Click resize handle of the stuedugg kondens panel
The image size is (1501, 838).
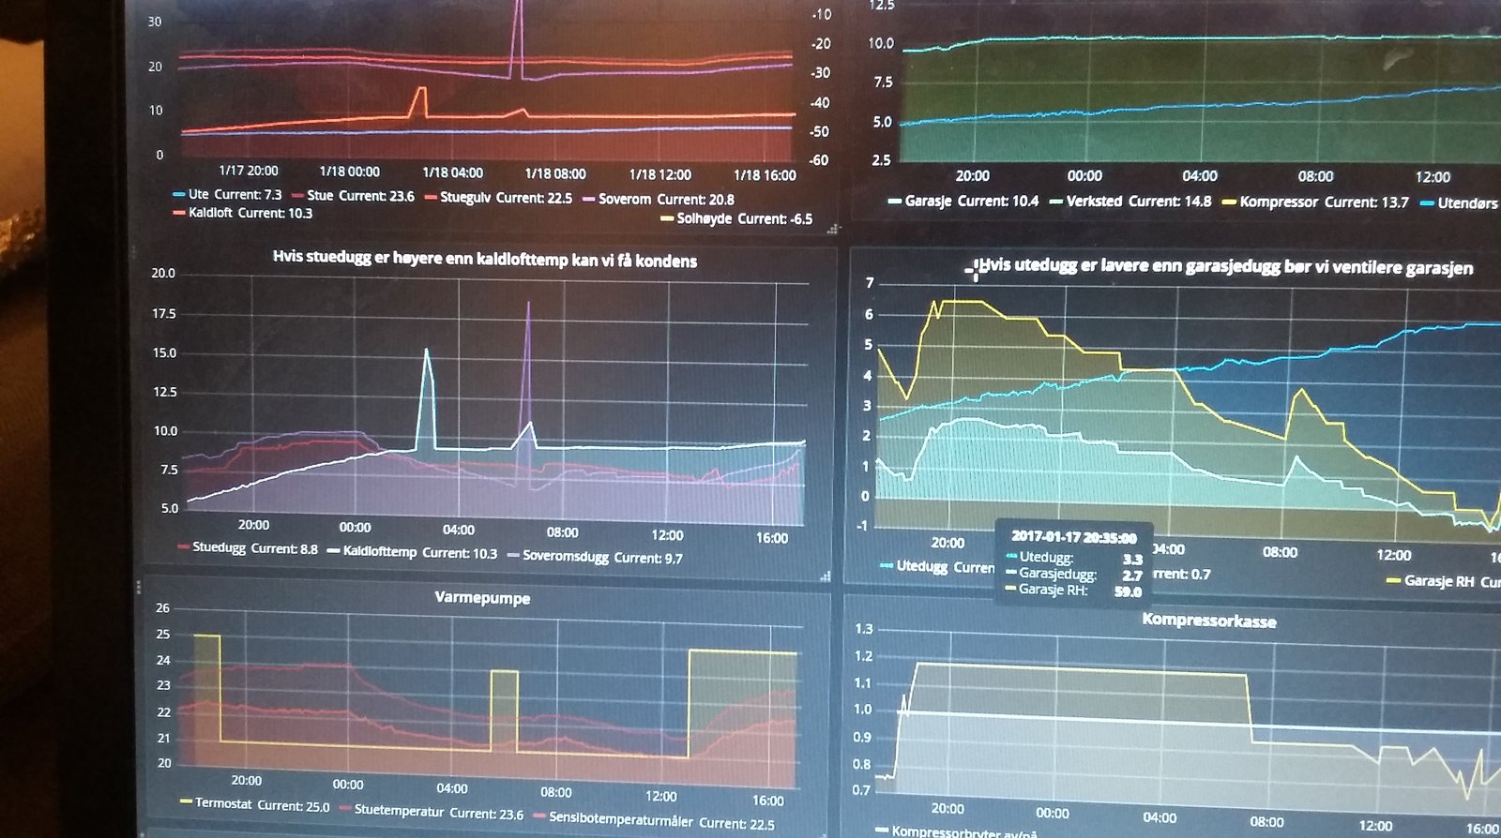pos(826,576)
